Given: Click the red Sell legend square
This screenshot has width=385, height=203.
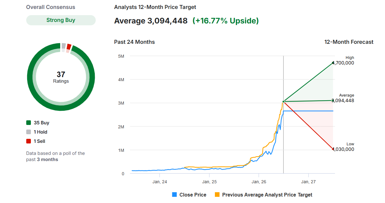Looking at the screenshot, I should 29,141.
